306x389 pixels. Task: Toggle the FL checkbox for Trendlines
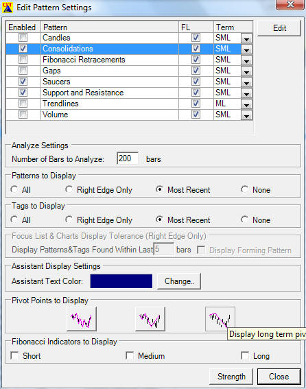pyautogui.click(x=196, y=103)
